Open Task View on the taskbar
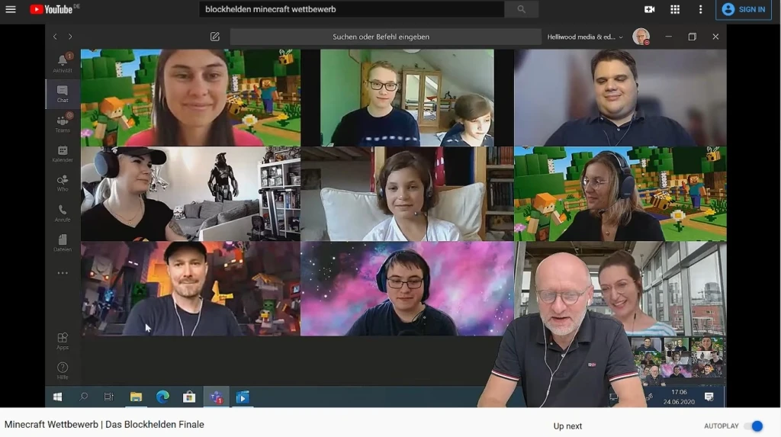The height and width of the screenshot is (437, 781). [x=108, y=397]
